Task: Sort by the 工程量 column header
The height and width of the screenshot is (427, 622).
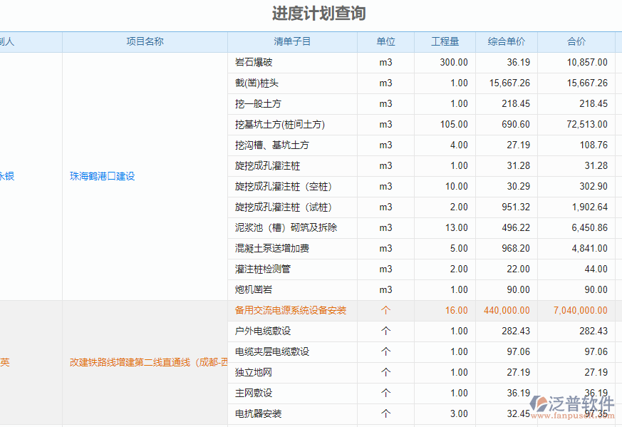Action: (x=443, y=41)
